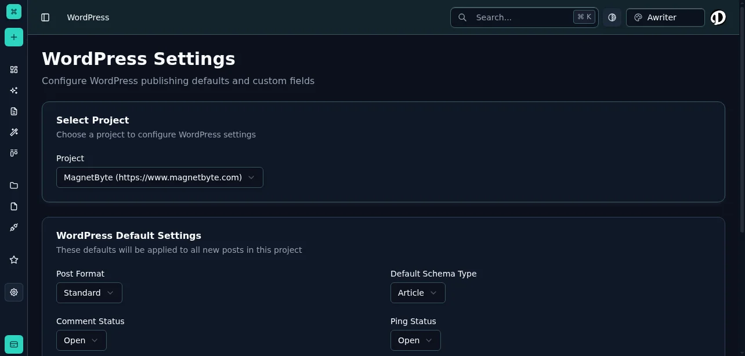This screenshot has width=745, height=356.
Task: Click the Select Project card title
Action: coord(93,120)
